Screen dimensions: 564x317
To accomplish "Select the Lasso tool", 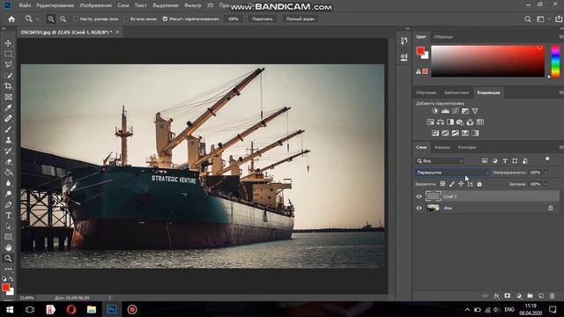I will click(x=8, y=64).
